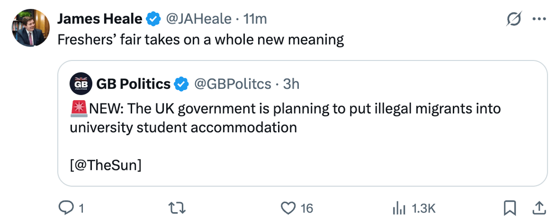Repost this tweet with the retweet icon

tap(177, 209)
